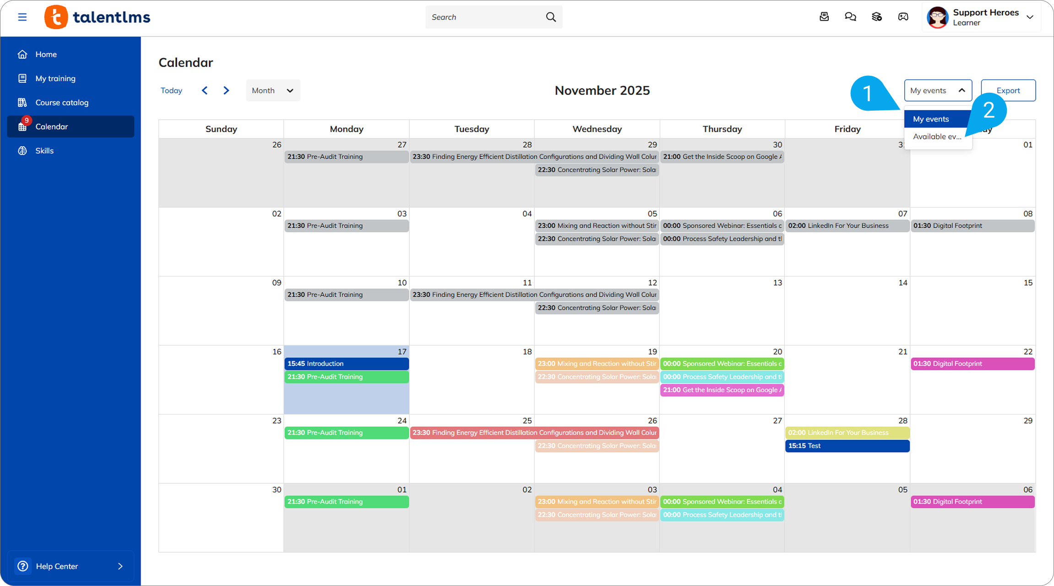Expand the Support Heroes profile menu
The image size is (1054, 586).
pos(1030,17)
